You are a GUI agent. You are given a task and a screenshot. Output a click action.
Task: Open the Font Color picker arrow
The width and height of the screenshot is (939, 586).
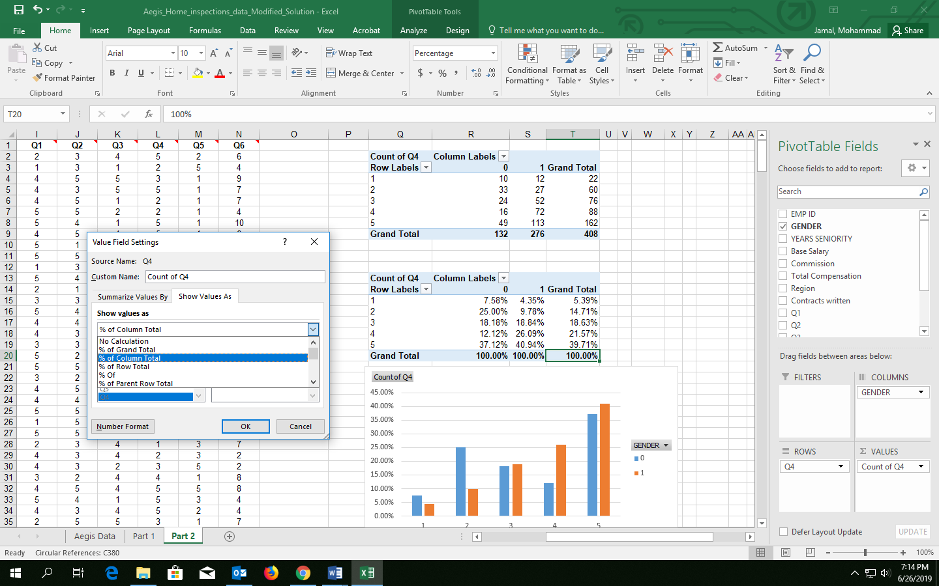[230, 73]
